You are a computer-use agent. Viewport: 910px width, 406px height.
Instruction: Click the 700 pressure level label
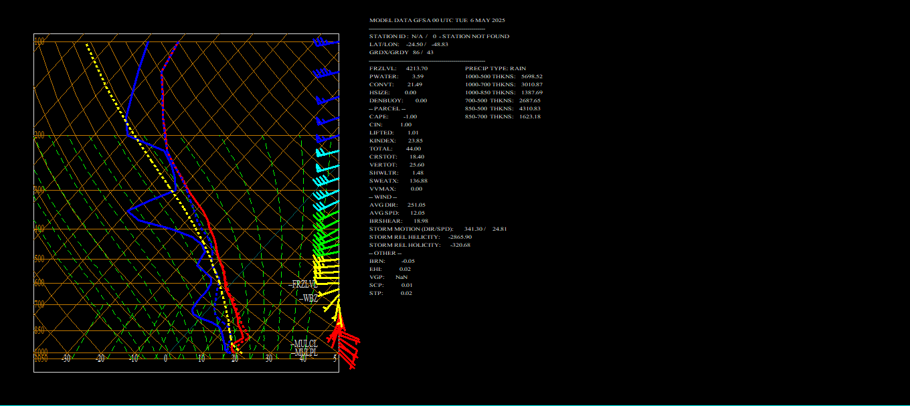tap(39, 304)
